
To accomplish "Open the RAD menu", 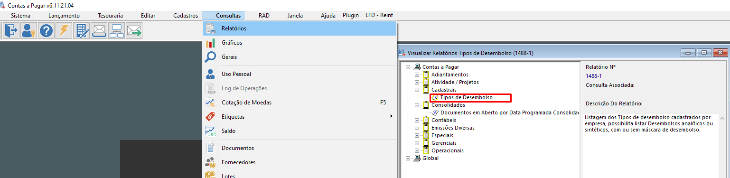I will pyautogui.click(x=264, y=15).
